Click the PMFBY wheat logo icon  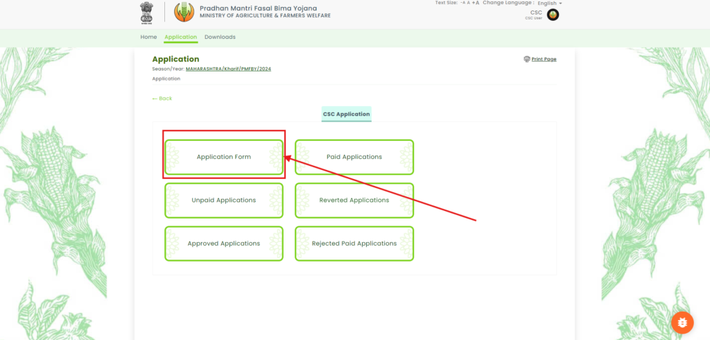click(x=184, y=12)
